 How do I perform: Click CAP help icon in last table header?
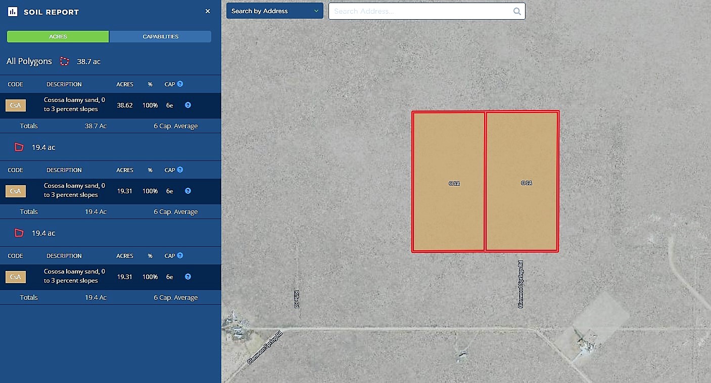pos(180,255)
